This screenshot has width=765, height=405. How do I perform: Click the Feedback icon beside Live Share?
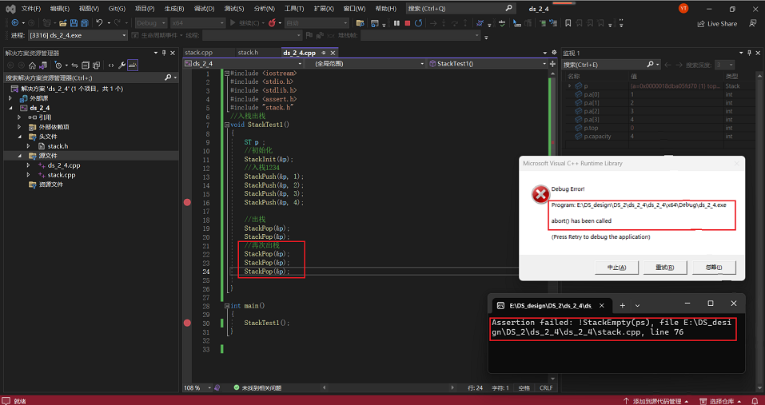pos(753,23)
